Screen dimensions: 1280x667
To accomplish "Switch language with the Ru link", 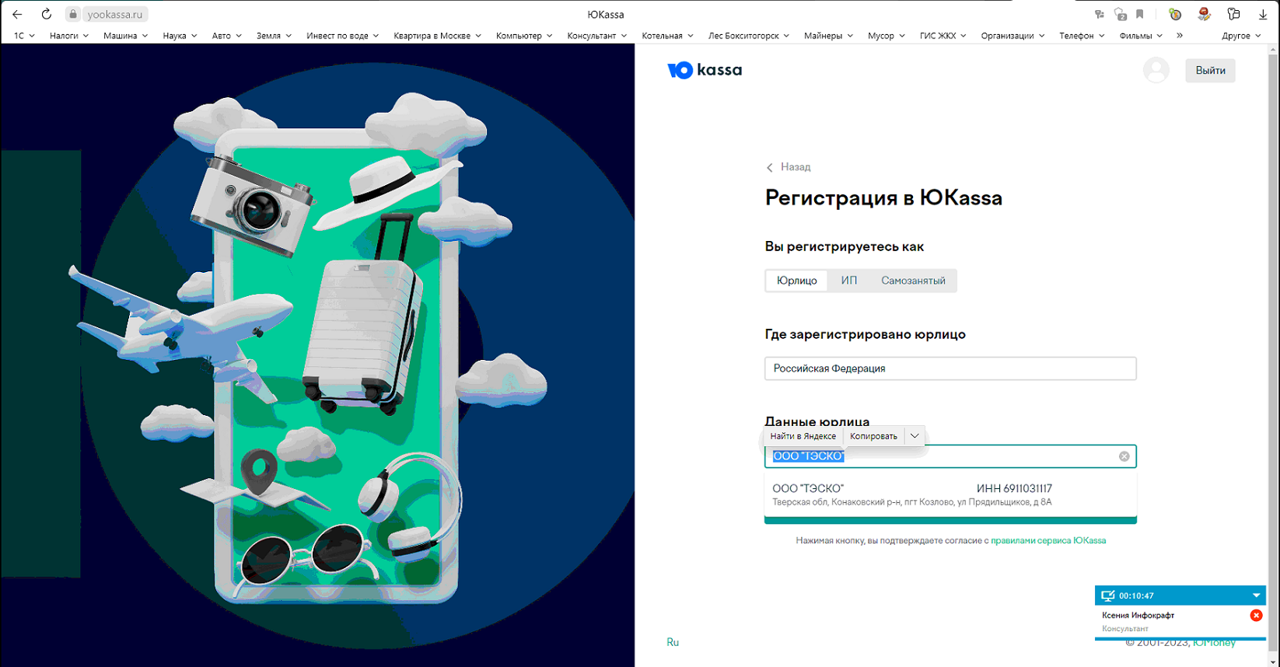I will (673, 642).
